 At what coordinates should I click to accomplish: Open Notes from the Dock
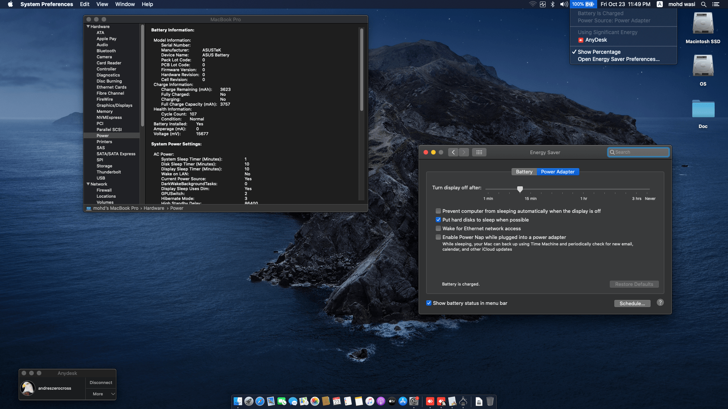pos(359,401)
